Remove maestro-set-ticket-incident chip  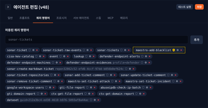pyautogui.click(x=180, y=81)
